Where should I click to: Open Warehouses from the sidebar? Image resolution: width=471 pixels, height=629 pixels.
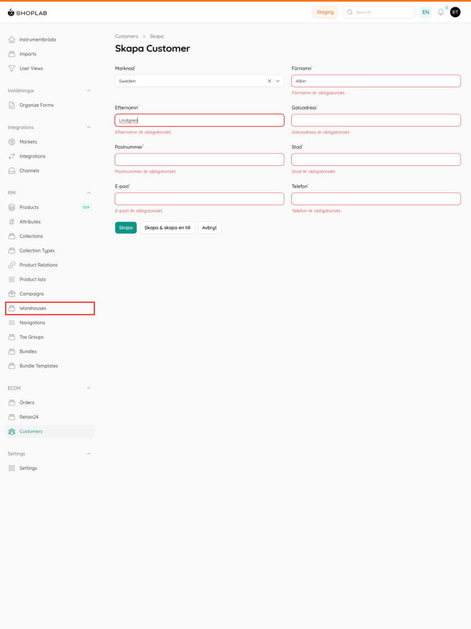point(33,308)
